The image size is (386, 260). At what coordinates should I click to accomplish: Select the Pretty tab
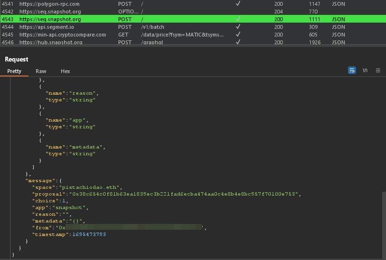point(14,71)
